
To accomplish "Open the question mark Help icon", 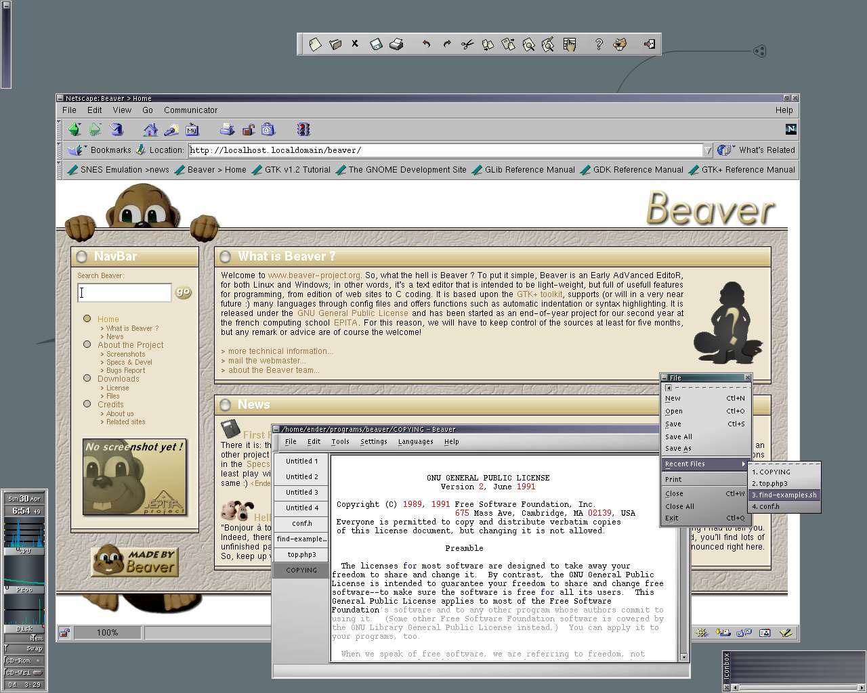I will (x=598, y=45).
